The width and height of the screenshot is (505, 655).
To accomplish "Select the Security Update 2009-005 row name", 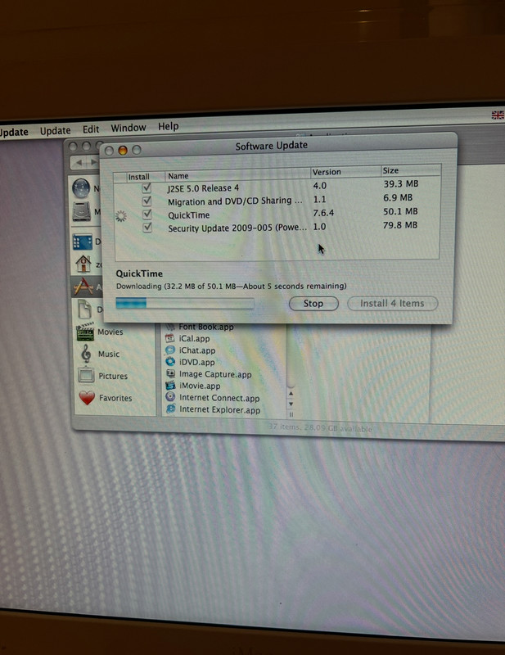I will (x=237, y=228).
